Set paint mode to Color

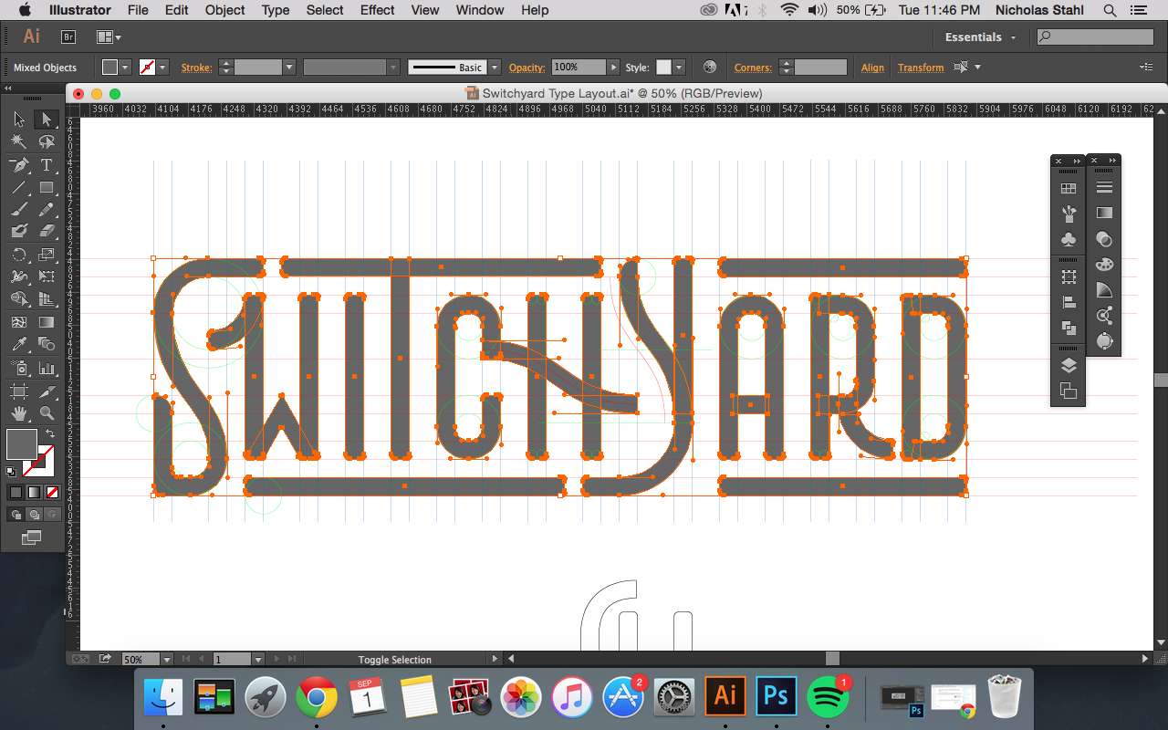tap(16, 493)
